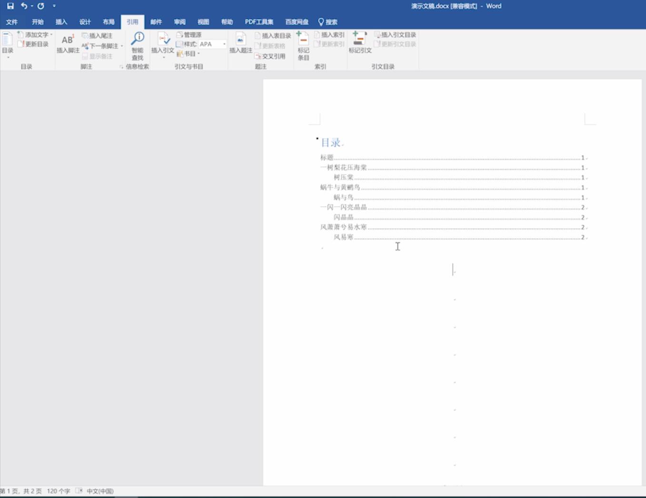Open the 文件 tab

pyautogui.click(x=12, y=22)
